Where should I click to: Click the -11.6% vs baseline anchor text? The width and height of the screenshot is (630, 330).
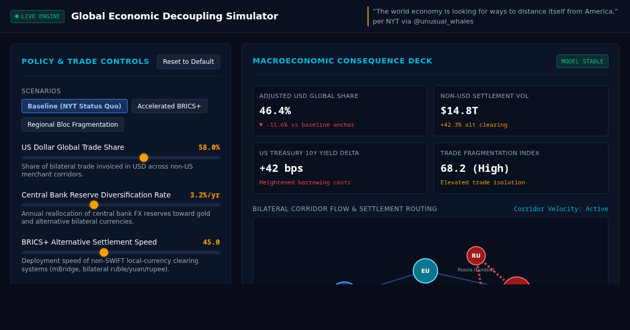[x=307, y=125]
